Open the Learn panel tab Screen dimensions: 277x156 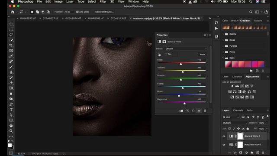coord(225,77)
